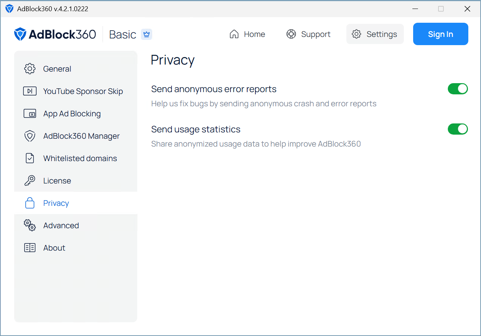481x336 pixels.
Task: Select the Privacy sidebar item
Action: (76, 203)
